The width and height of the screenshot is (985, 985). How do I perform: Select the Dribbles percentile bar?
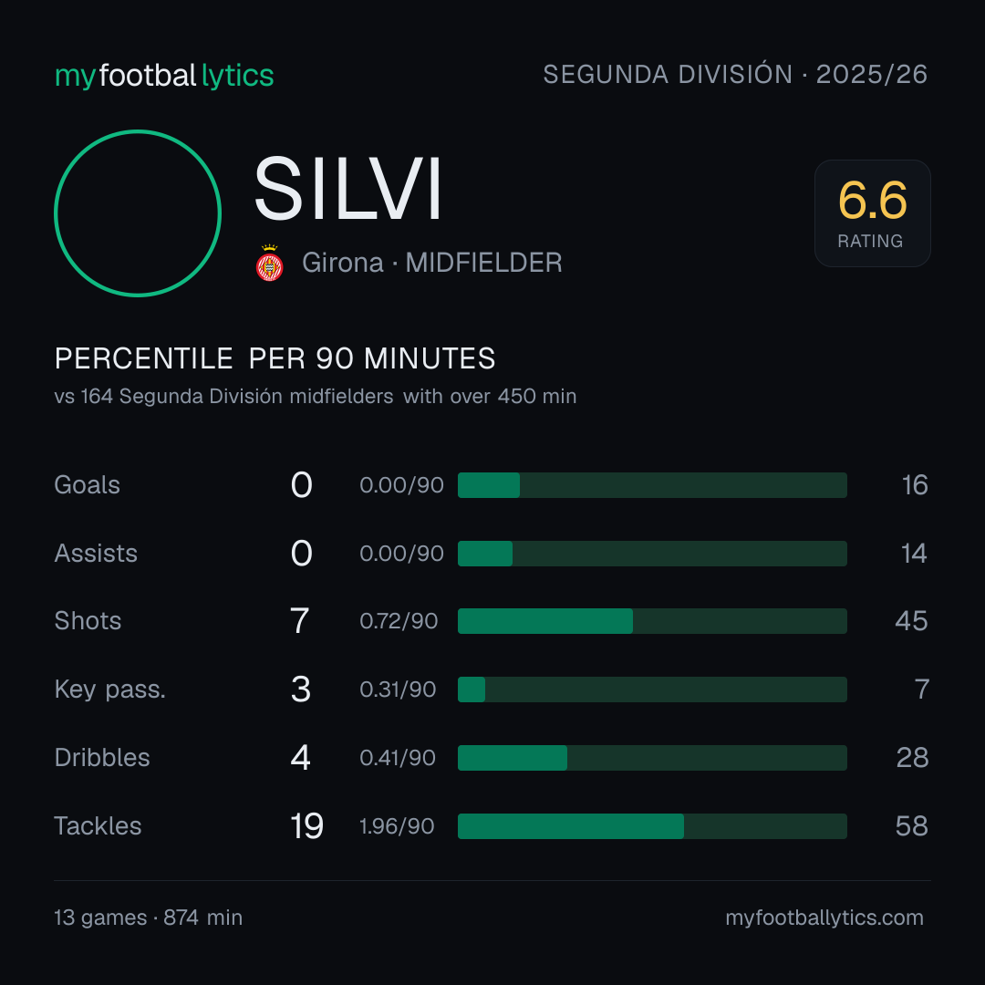[652, 758]
